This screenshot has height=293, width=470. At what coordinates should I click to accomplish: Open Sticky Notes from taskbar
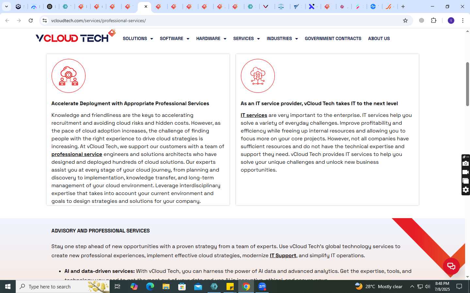(x=230, y=286)
